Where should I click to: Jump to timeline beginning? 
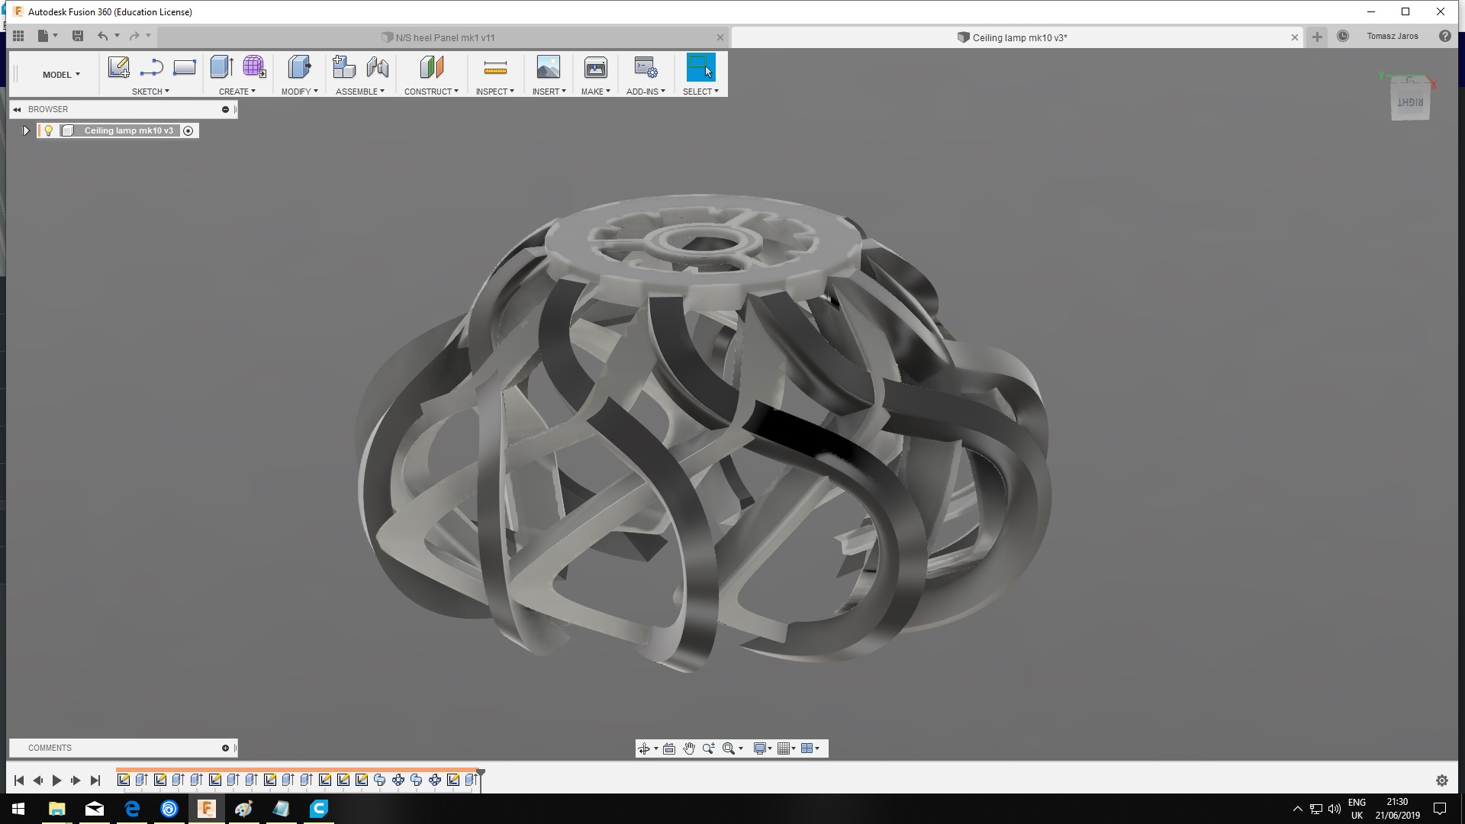(x=19, y=781)
